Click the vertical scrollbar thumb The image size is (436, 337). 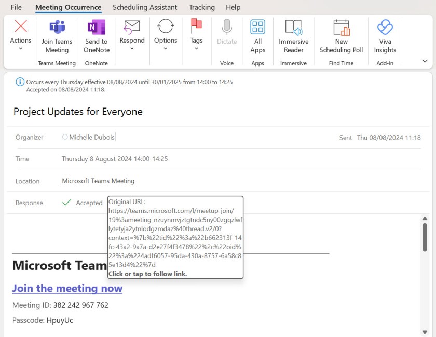click(x=425, y=237)
